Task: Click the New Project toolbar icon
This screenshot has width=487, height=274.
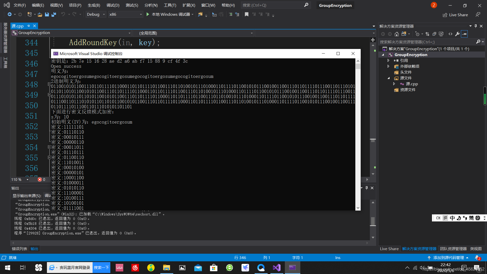Action: pyautogui.click(x=29, y=14)
